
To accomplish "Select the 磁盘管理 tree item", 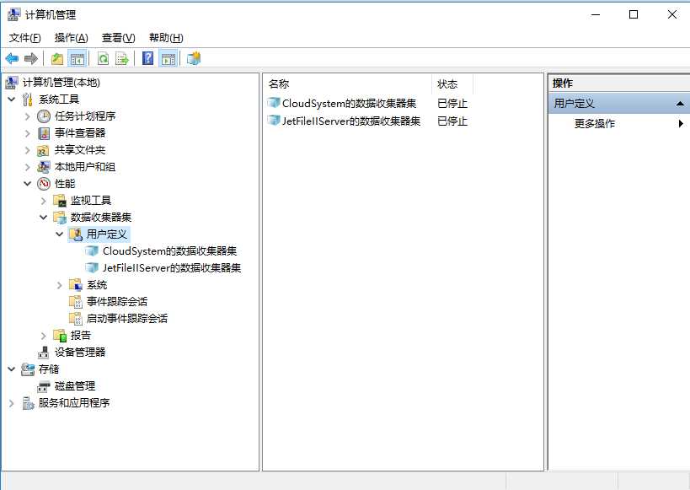I will [x=75, y=386].
